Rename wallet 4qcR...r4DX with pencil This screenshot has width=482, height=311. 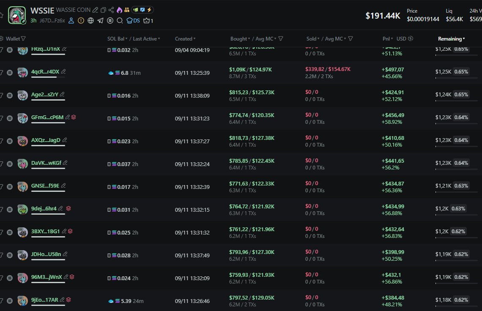63,71
